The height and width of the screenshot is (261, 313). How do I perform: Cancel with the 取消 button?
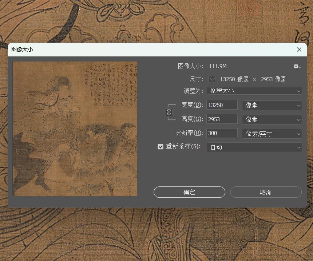[x=266, y=192]
